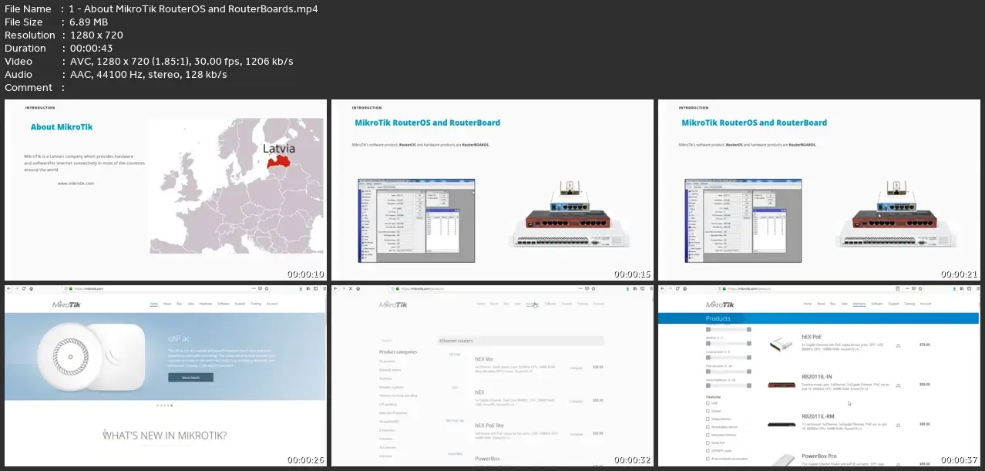
Task: Click the reload icon in the 00:00:37 frame
Action: (677, 288)
